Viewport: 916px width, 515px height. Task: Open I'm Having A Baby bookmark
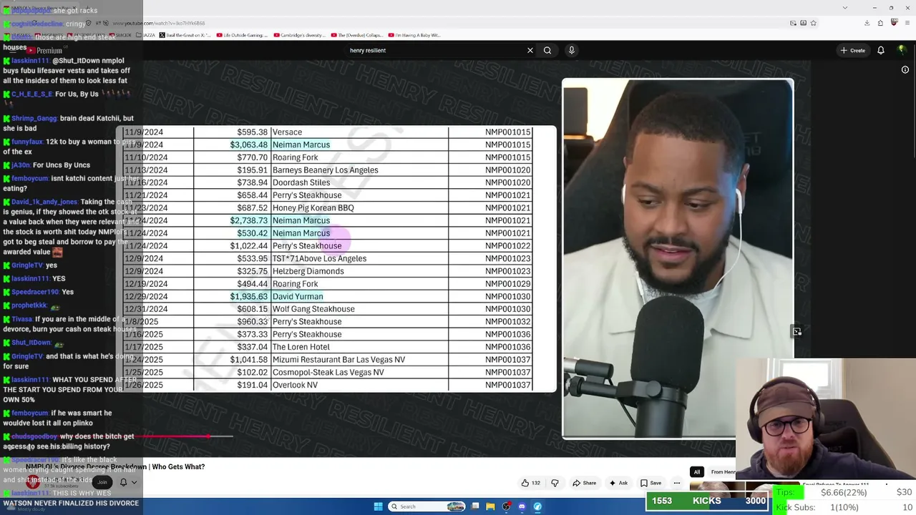[414, 35]
